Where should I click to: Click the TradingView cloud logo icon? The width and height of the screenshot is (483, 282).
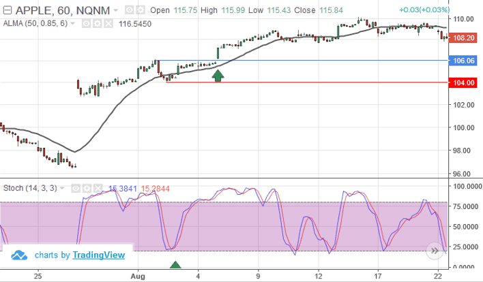[x=19, y=255]
